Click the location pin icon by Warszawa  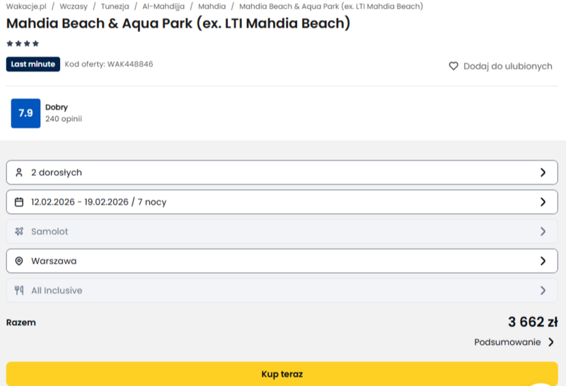(x=19, y=261)
